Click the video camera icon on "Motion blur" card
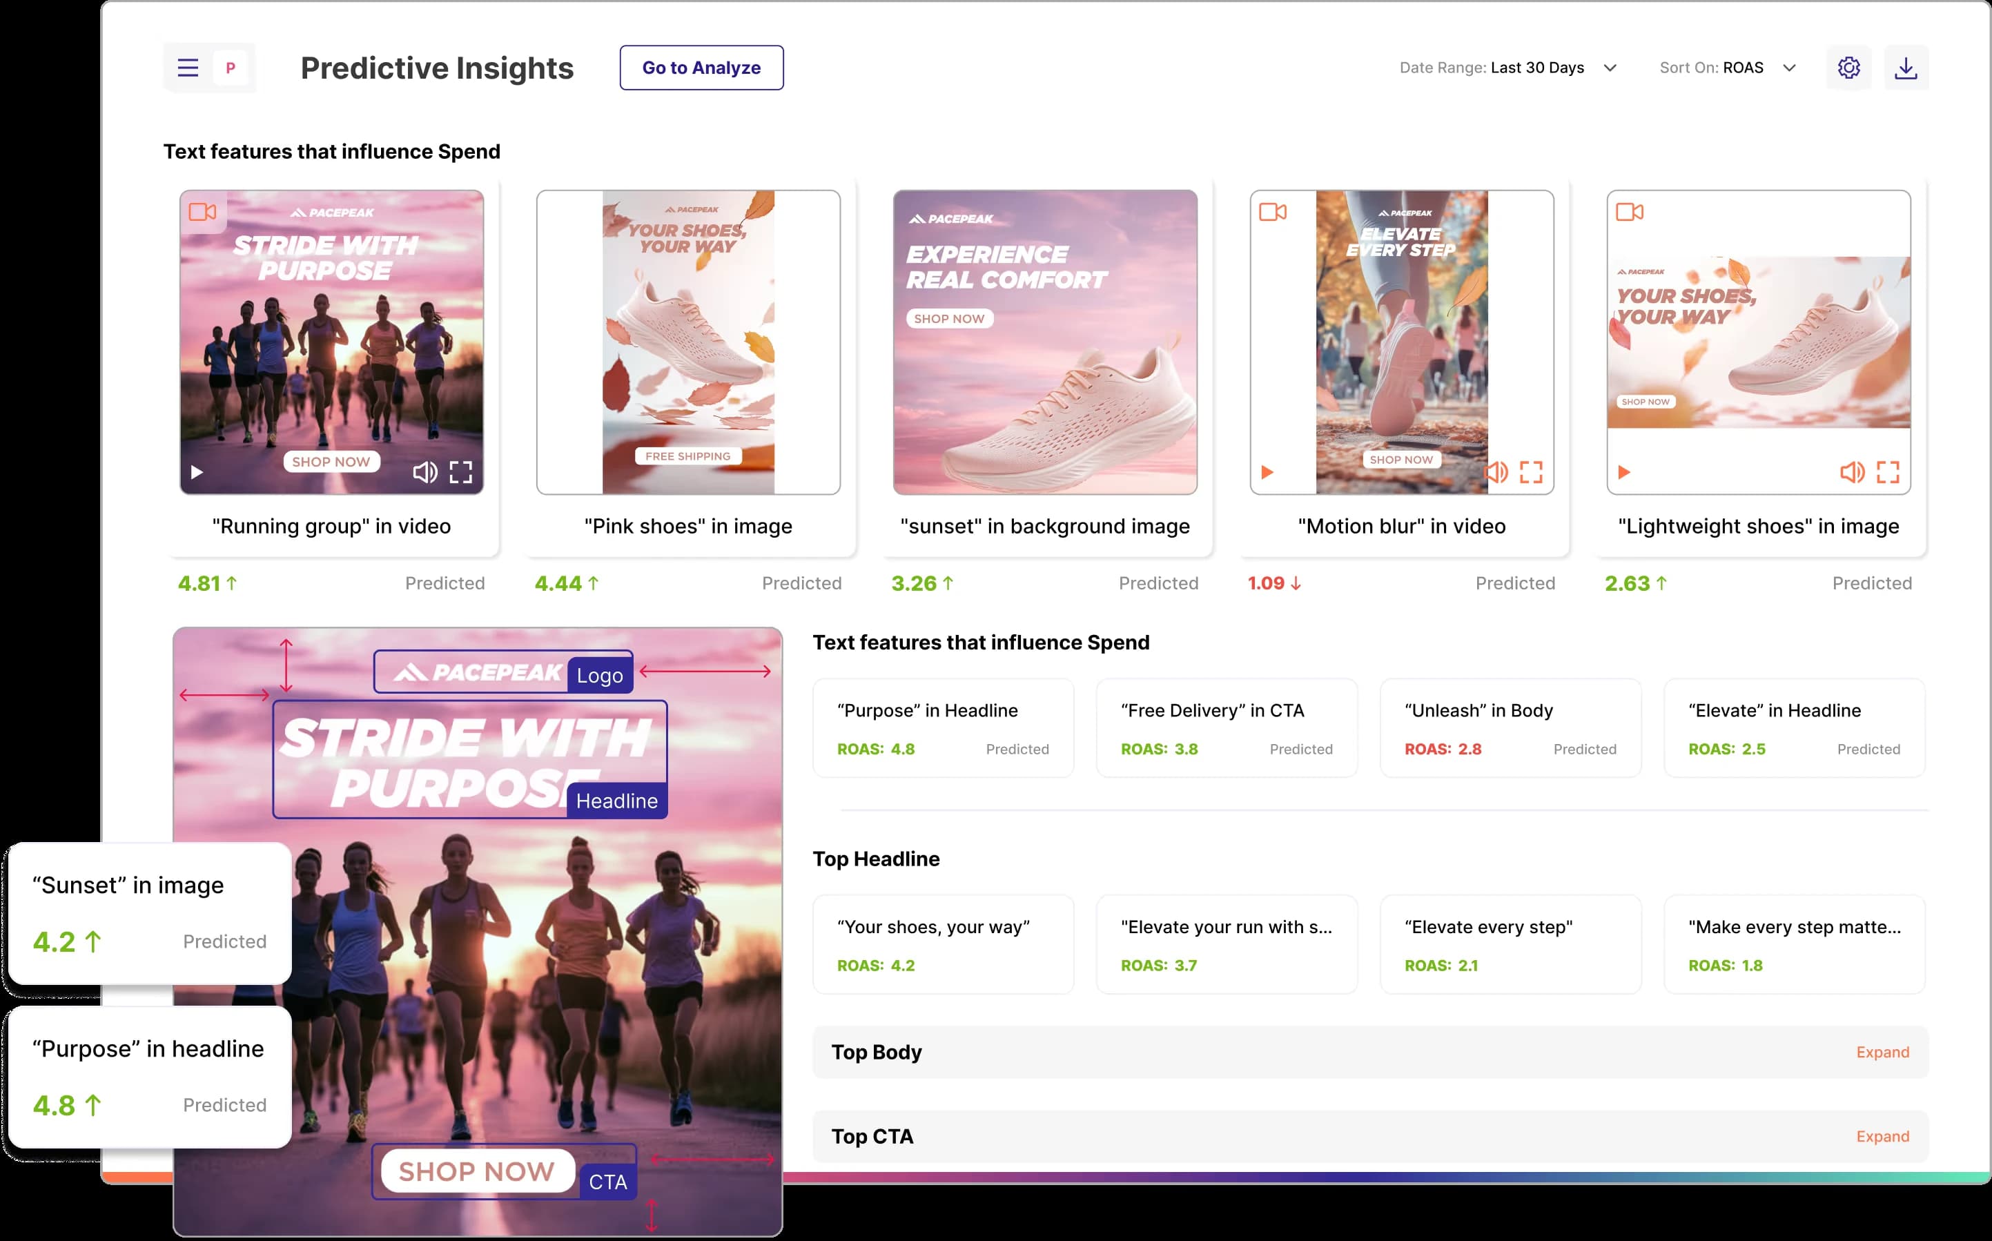This screenshot has width=1992, height=1241. coord(1273,212)
